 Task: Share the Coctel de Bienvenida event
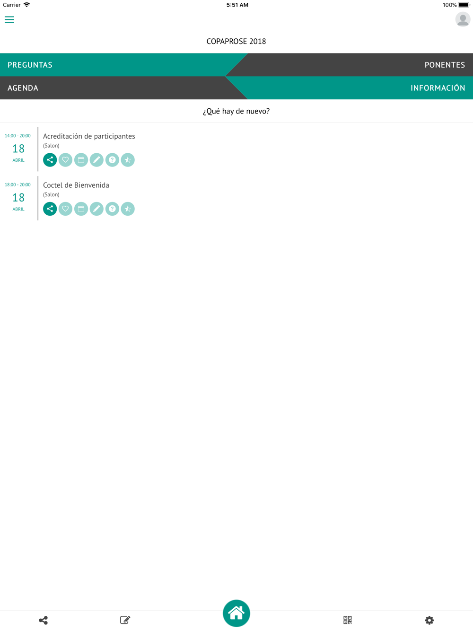[50, 209]
